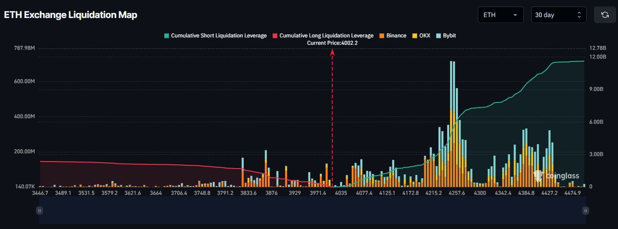Grab the right range slider handle

[585, 210]
